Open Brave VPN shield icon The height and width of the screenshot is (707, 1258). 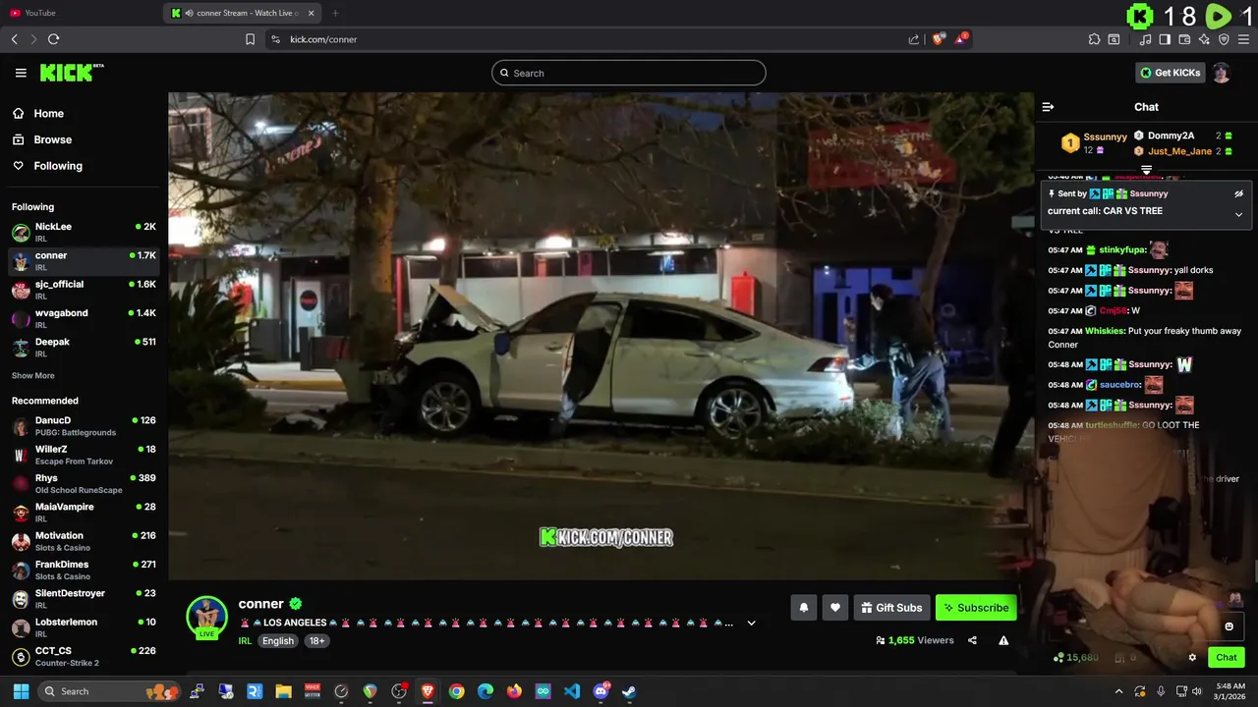click(x=1224, y=39)
